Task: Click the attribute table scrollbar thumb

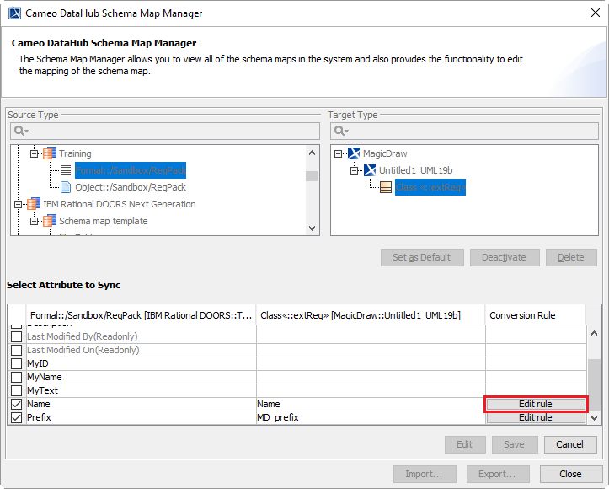Action: (x=594, y=384)
